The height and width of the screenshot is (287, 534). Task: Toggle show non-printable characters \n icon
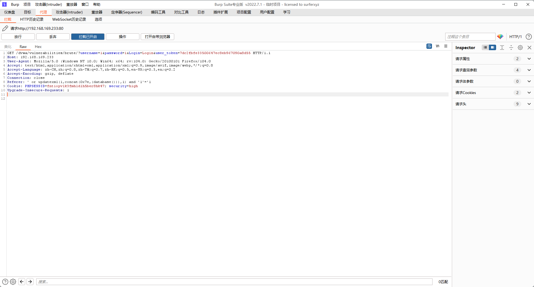point(437,46)
